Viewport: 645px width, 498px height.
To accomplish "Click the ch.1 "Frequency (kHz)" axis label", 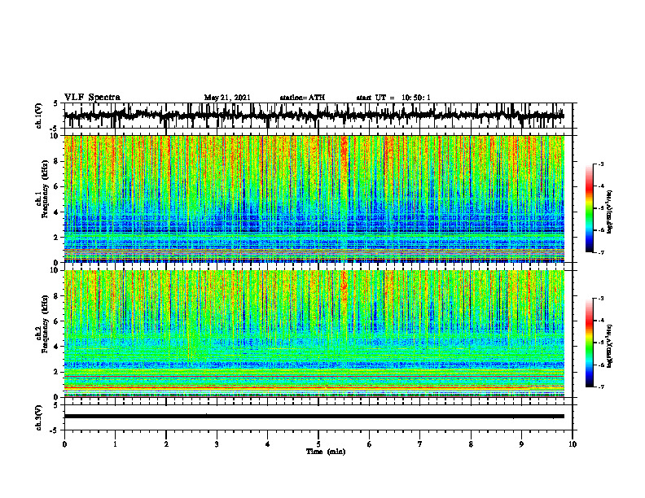I will tap(45, 190).
